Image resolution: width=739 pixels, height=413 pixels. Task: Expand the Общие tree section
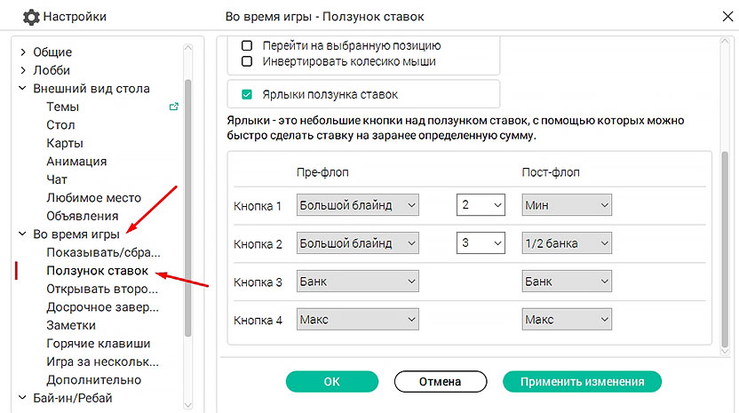point(23,52)
